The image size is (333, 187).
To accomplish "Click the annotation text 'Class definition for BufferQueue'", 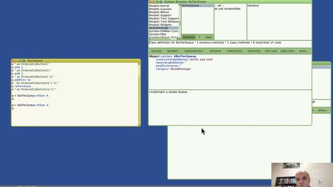I will click(171, 43).
